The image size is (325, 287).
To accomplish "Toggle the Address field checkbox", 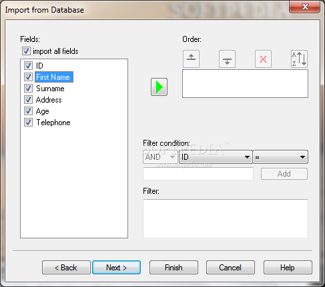I will click(28, 100).
